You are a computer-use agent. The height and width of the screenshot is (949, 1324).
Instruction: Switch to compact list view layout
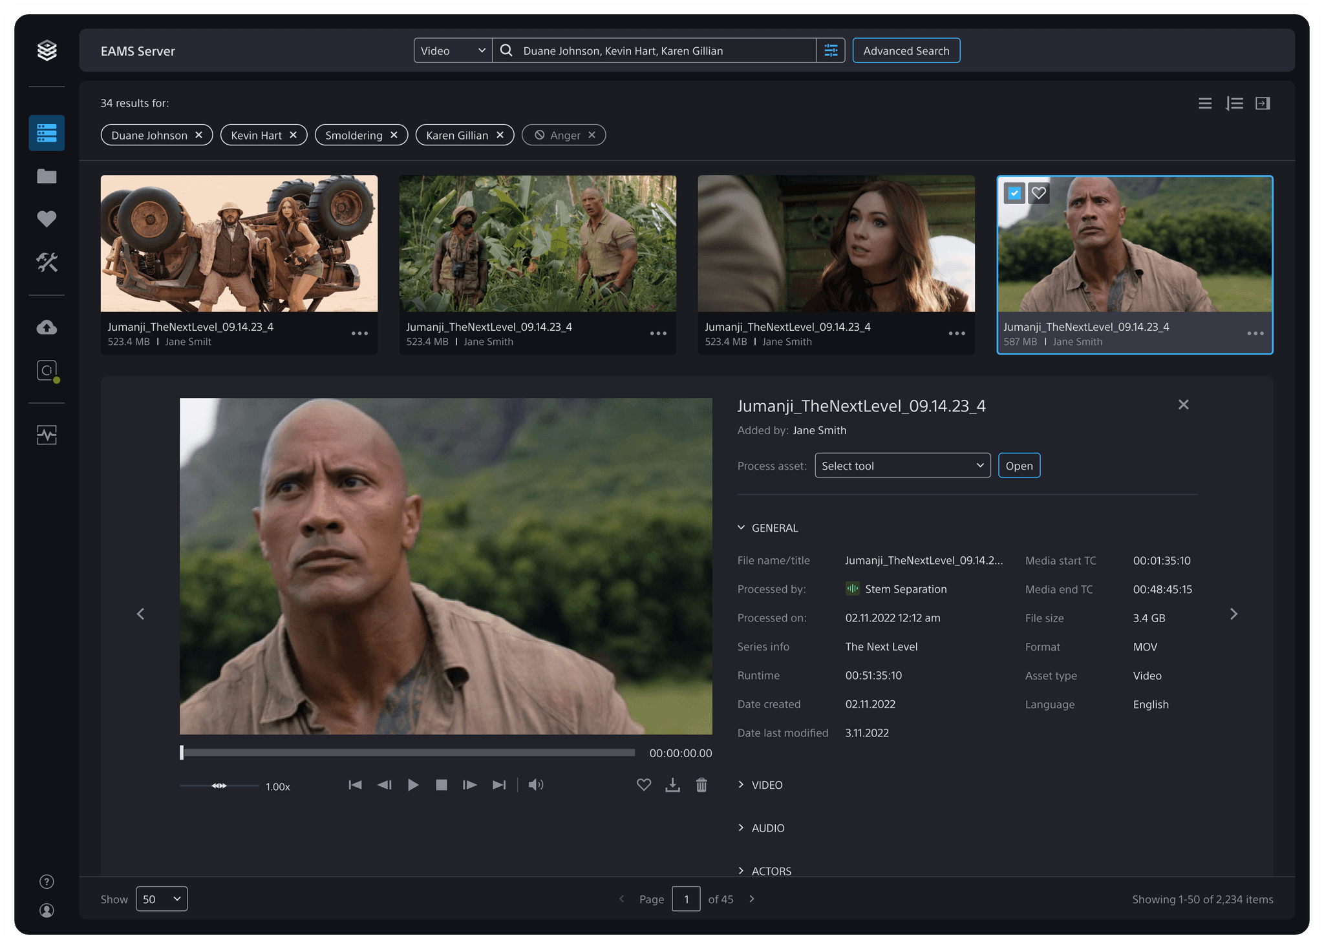(x=1205, y=103)
